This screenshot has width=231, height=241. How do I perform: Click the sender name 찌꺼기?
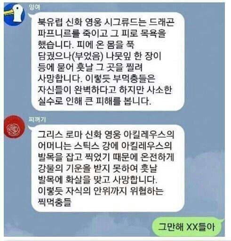37,120
